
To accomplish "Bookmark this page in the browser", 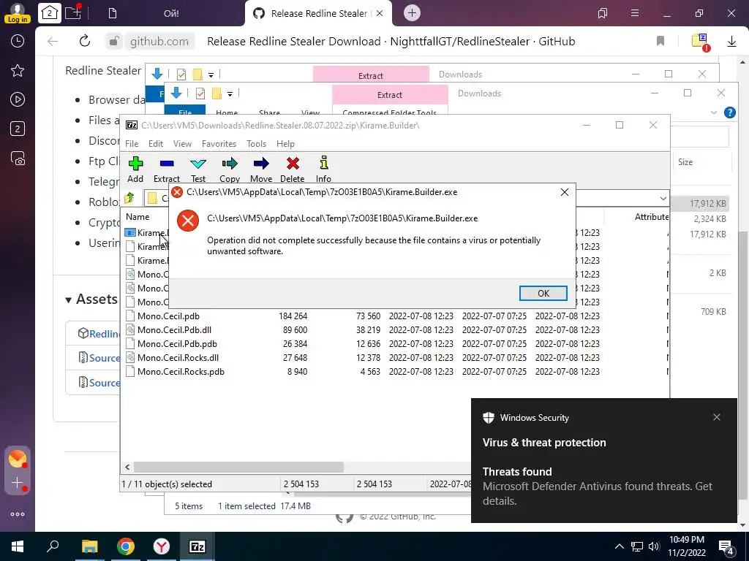I will coord(660,41).
